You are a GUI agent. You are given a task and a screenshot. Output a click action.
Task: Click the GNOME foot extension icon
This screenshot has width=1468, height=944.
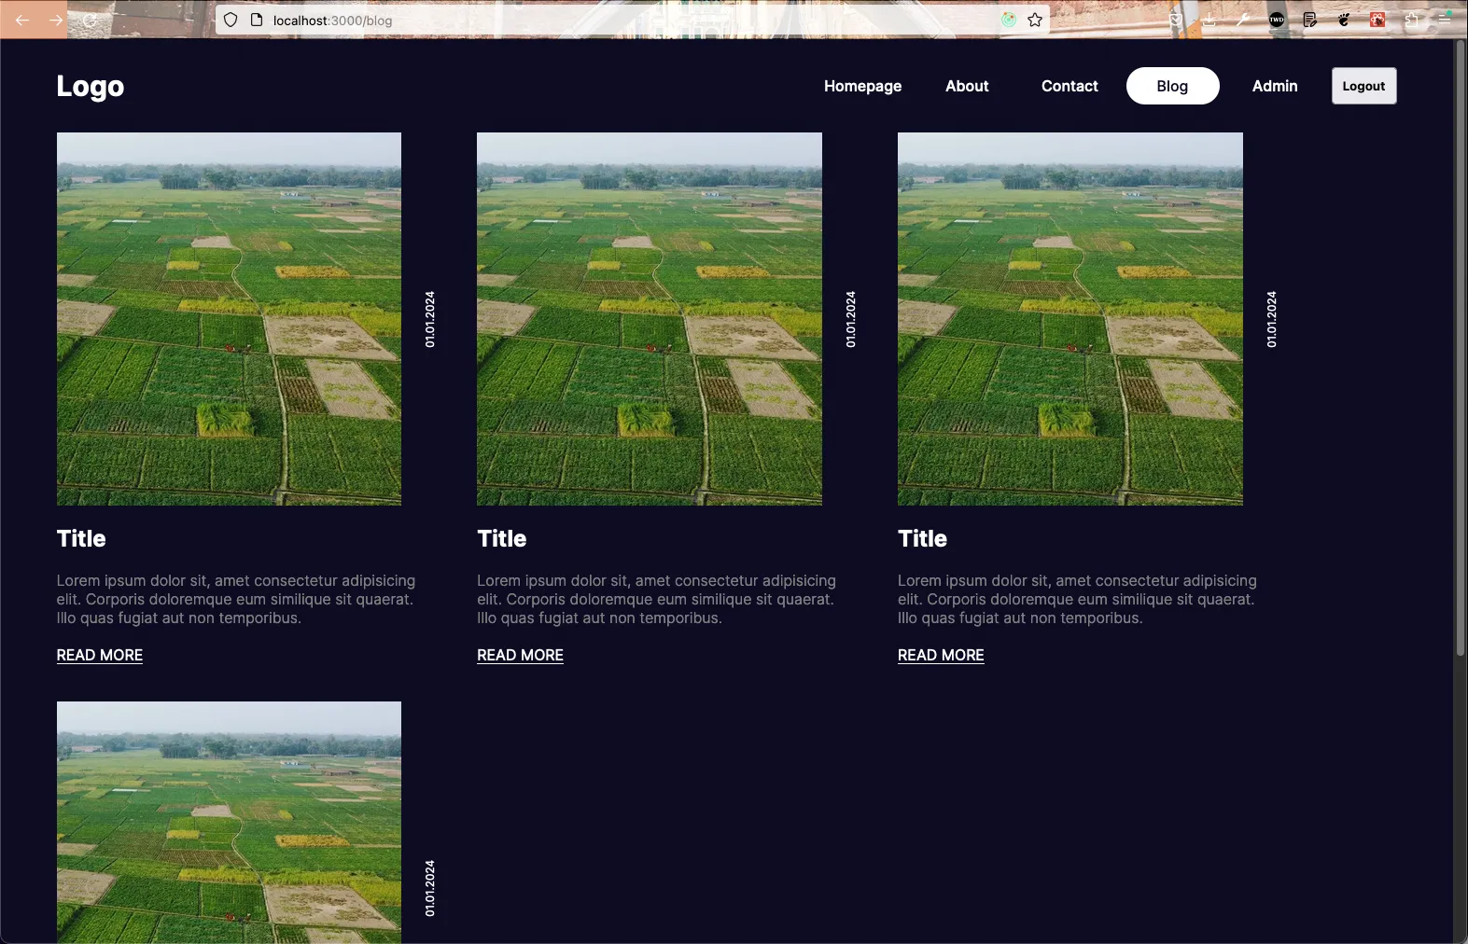coord(1344,20)
